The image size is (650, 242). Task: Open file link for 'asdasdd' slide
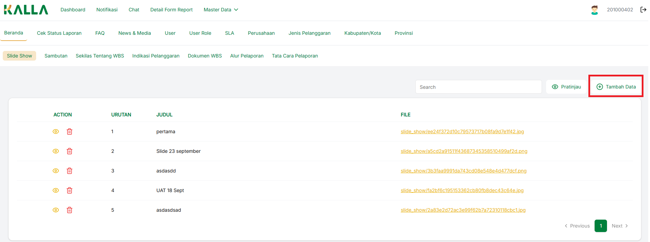[x=463, y=171]
